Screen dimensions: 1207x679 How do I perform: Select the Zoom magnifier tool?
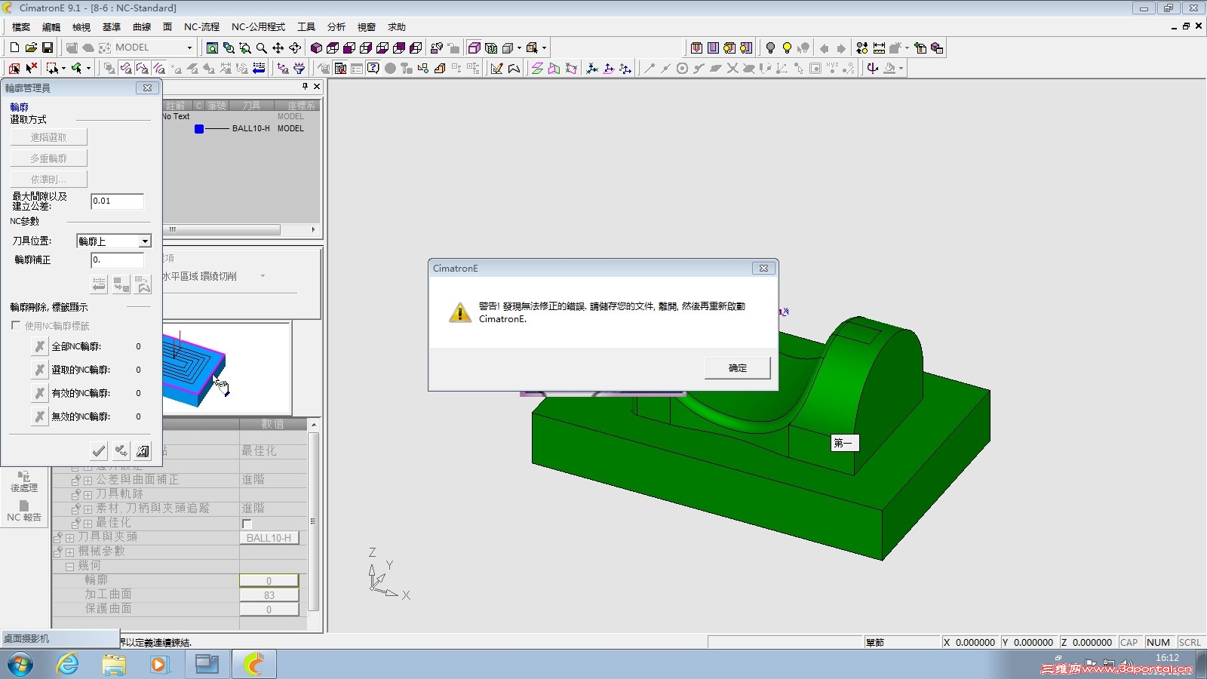click(x=262, y=48)
